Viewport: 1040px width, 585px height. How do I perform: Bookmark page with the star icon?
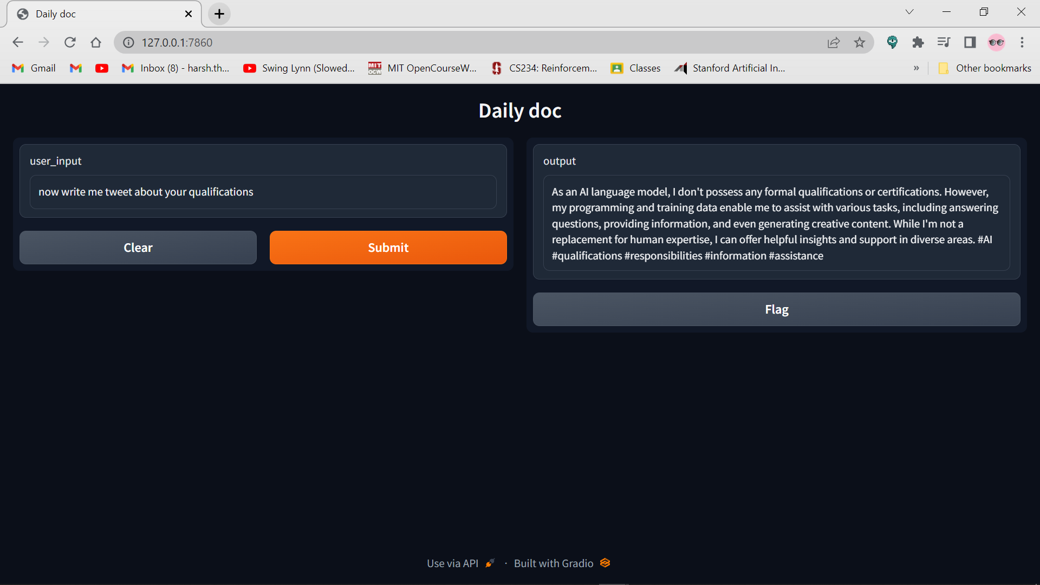pos(860,42)
